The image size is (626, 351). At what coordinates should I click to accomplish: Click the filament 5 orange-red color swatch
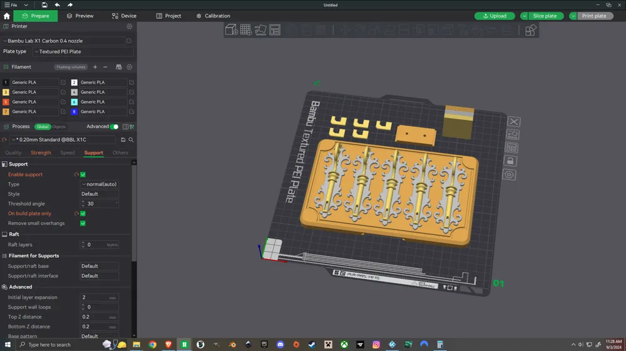coord(6,102)
